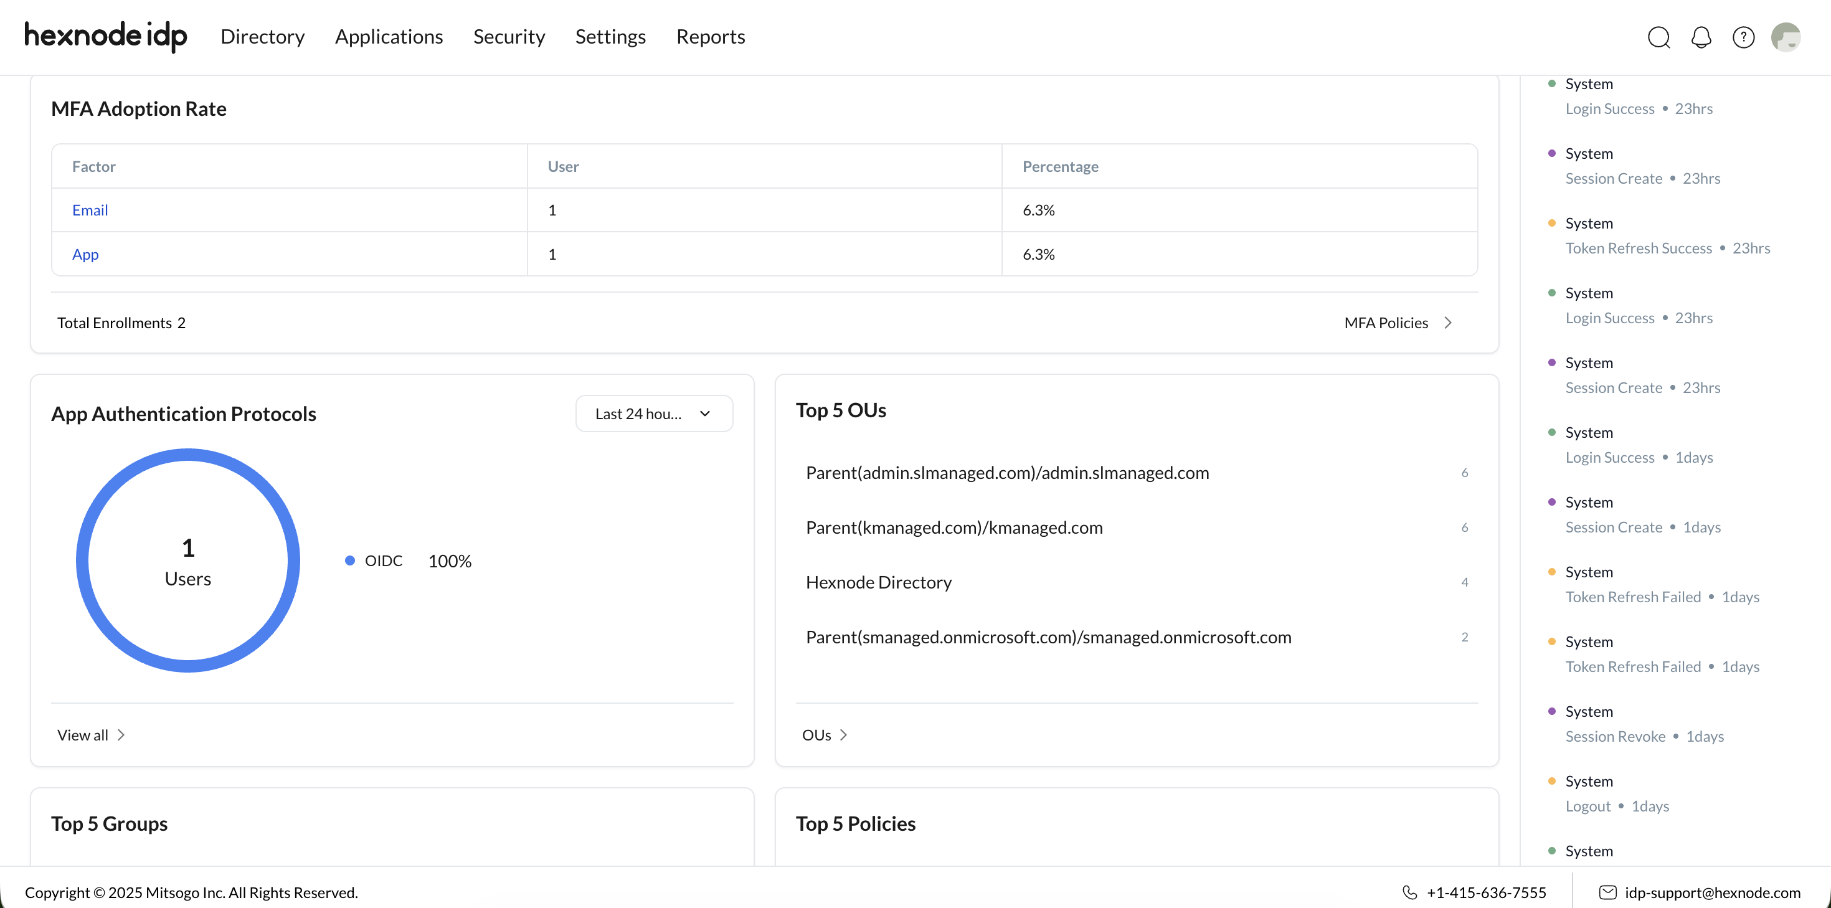Image resolution: width=1831 pixels, height=908 pixels.
Task: Open the user profile avatar
Action: pyautogui.click(x=1786, y=37)
